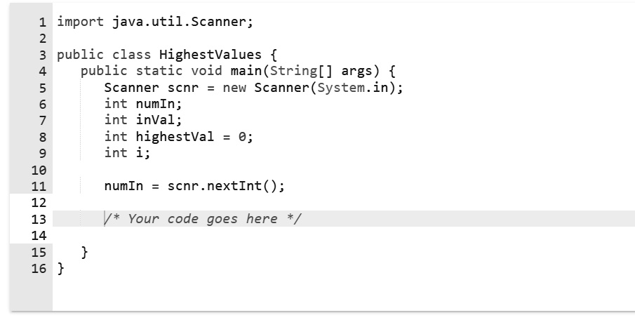This screenshot has width=635, height=320.
Task: Click line number 1 in the gutter
Action: click(x=43, y=22)
